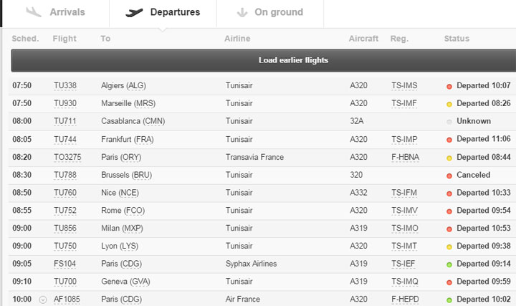Click the On ground down-arrow icon
This screenshot has width=516, height=306.
pyautogui.click(x=242, y=12)
